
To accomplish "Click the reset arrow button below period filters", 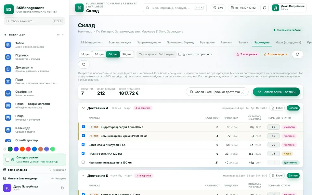I will coord(84,64).
